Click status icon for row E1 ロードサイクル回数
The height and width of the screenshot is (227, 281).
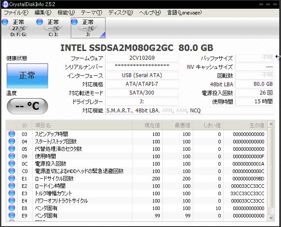12,179
